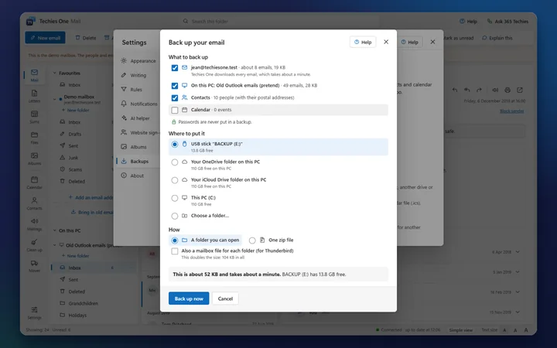
Task: Click the Add an email address link
Action: tap(91, 197)
